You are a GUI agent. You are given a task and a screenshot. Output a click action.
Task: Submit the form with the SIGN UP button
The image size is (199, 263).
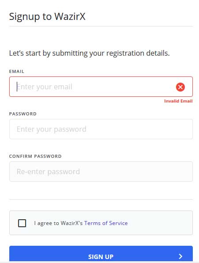(x=101, y=254)
